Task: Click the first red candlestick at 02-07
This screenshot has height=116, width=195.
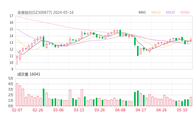Action: [17, 60]
